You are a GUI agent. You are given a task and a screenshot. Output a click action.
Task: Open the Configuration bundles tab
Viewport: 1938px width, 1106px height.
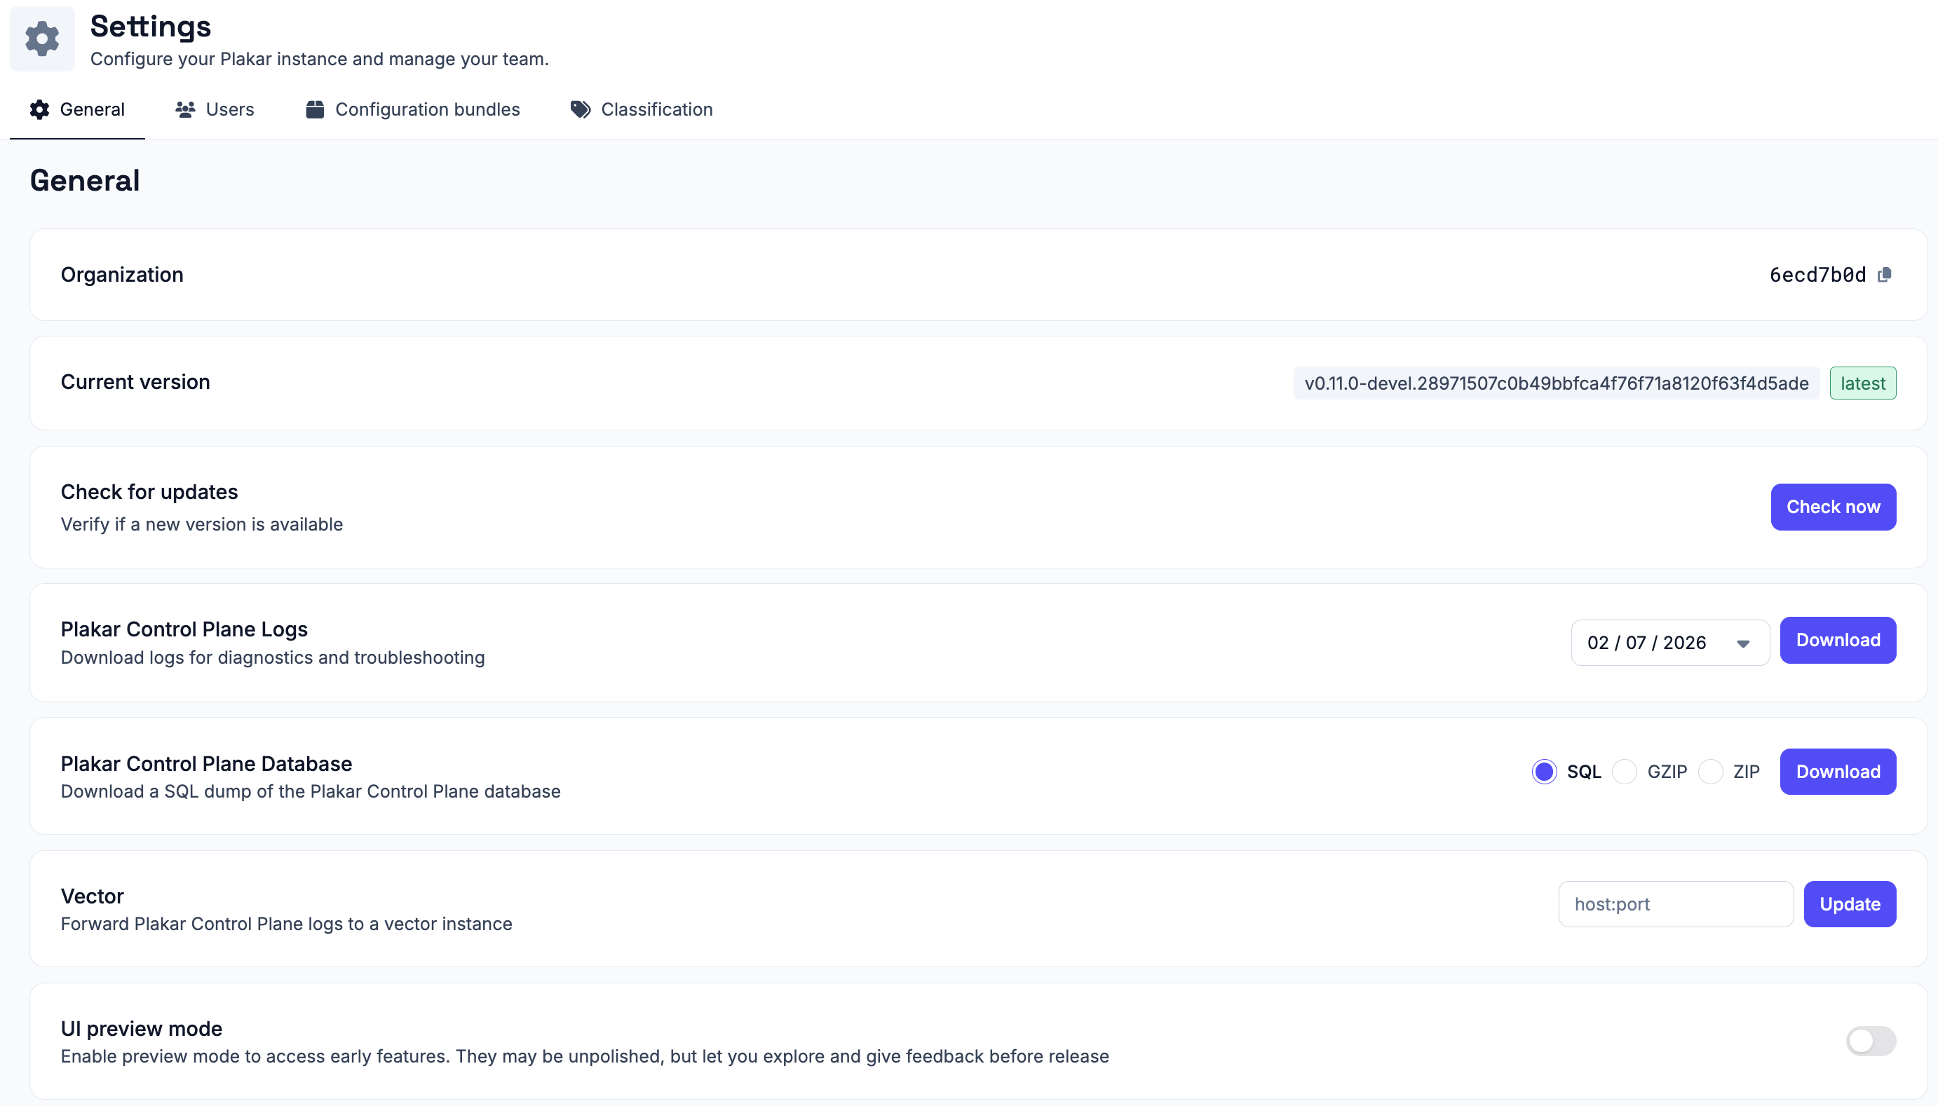(412, 109)
